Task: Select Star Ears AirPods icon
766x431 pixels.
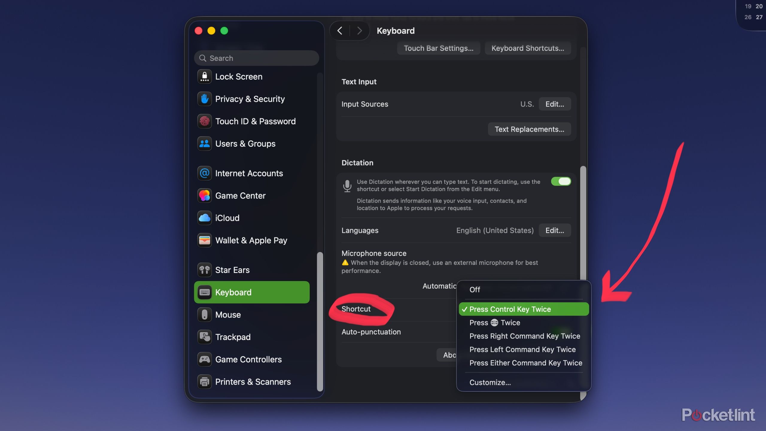Action: pos(205,270)
